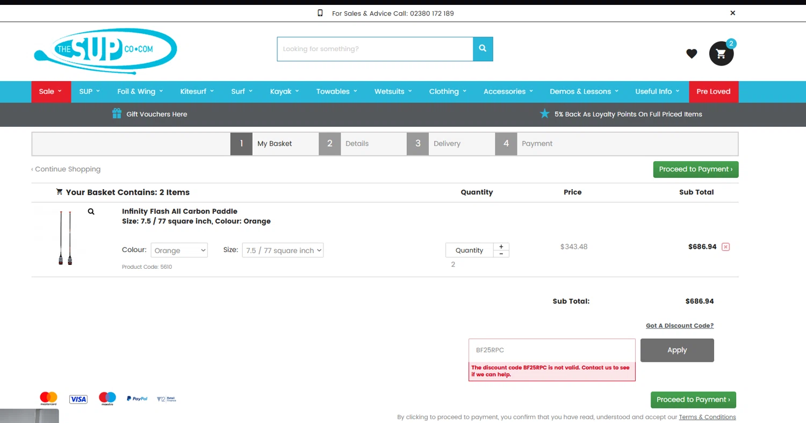This screenshot has height=423, width=806.
Task: Increase quantity with plus button
Action: click(501, 247)
